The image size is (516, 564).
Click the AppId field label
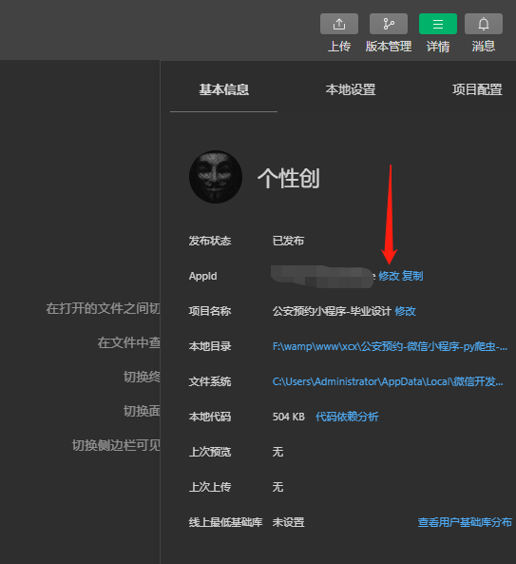tap(202, 276)
